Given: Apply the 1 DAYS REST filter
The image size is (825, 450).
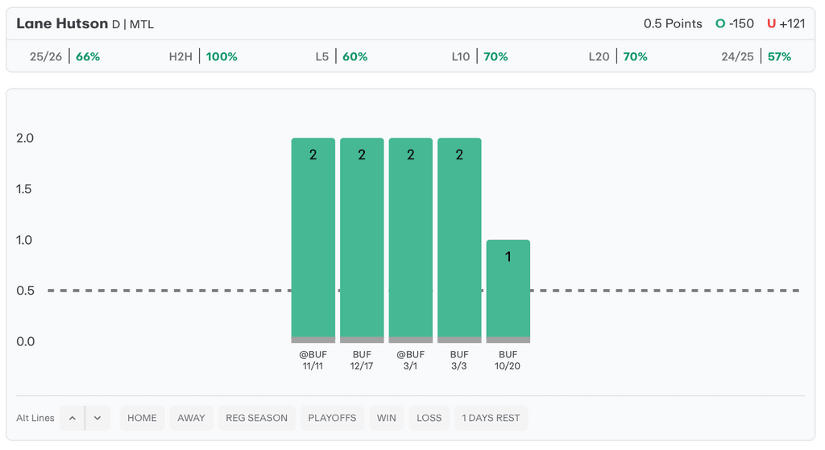Looking at the screenshot, I should click(491, 418).
